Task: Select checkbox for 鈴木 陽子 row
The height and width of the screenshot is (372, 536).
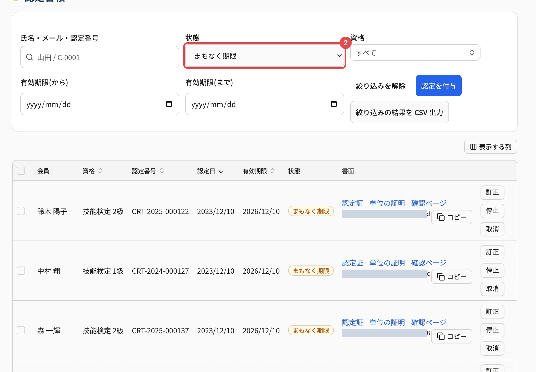Action: click(21, 211)
